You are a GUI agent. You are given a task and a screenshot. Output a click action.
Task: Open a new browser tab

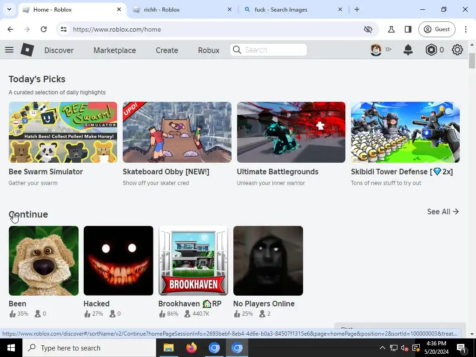(x=357, y=9)
